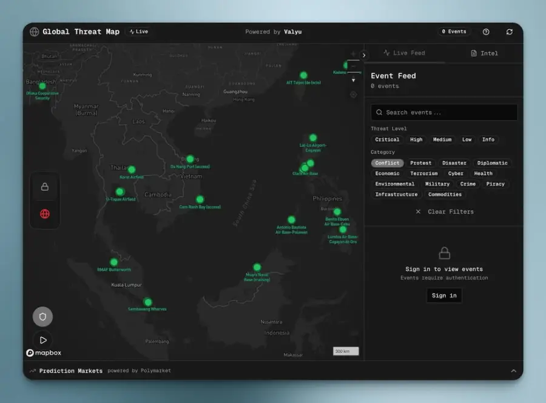Viewport: 546px width, 403px height.
Task: Toggle the Health category filter
Action: coord(484,173)
